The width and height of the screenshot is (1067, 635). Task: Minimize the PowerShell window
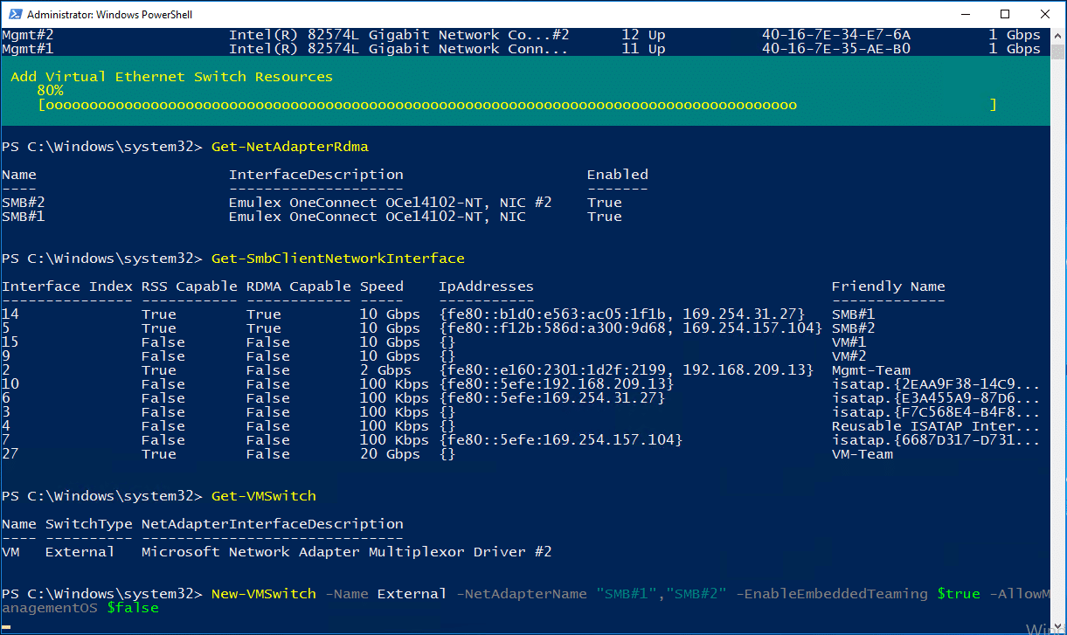(965, 14)
